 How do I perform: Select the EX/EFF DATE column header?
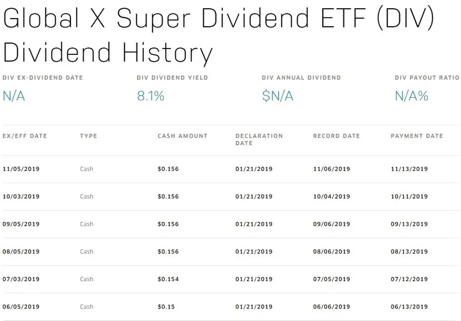25,136
